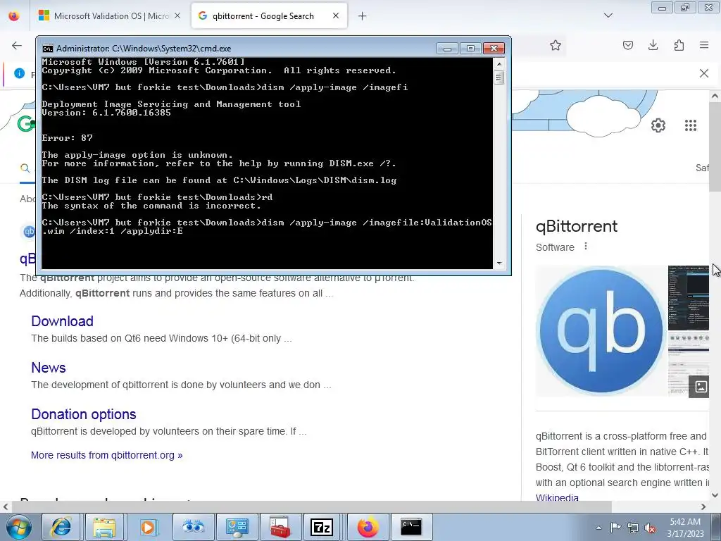
Task: Open Firefox extensions menu
Action: [679, 45]
